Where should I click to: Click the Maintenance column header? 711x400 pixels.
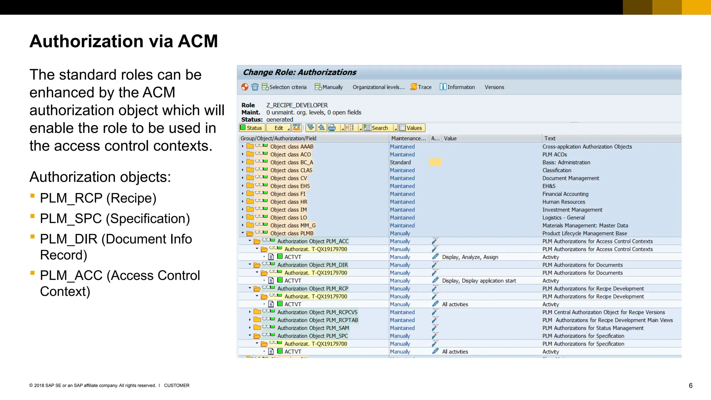[x=409, y=138]
